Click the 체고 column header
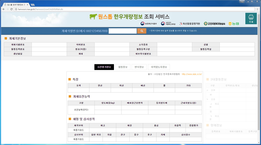Screen dimensions: 261x145 coord(103,125)
